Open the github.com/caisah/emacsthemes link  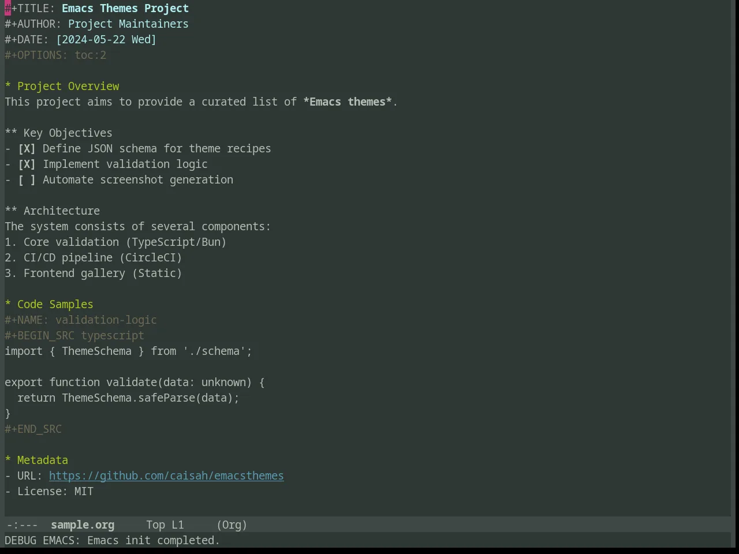point(166,476)
